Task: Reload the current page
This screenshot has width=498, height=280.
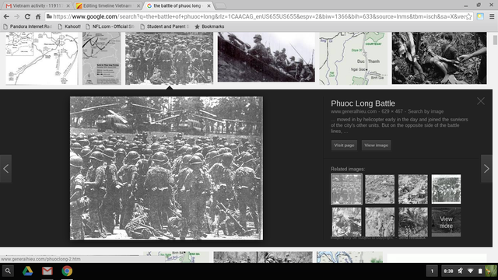Action: coord(28,16)
